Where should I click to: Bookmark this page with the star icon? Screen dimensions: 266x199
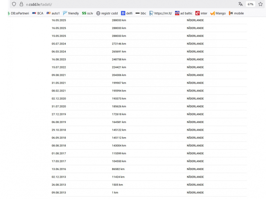[x=260, y=4]
